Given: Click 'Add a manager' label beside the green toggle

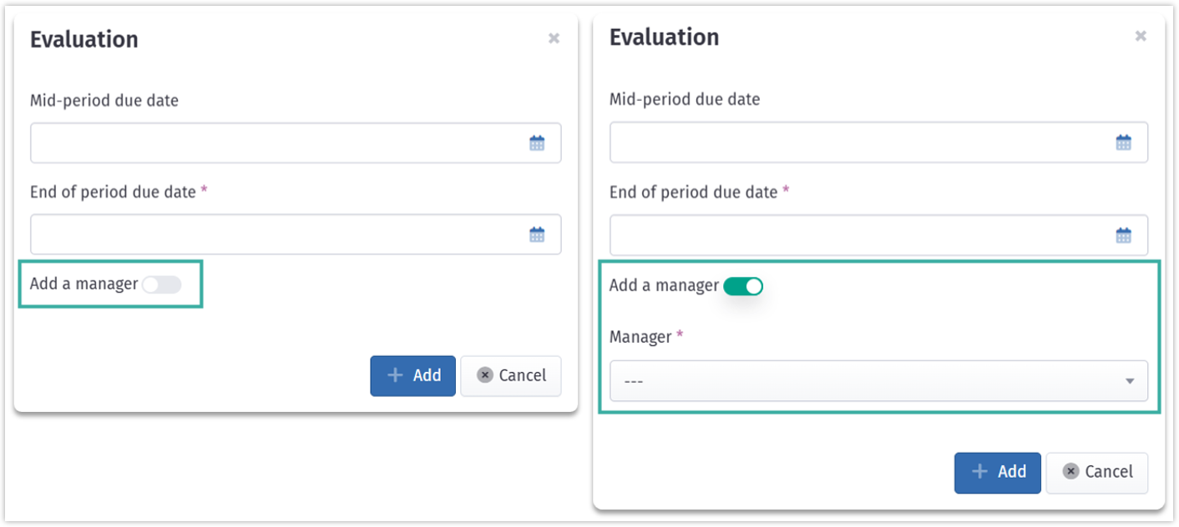Looking at the screenshot, I should (x=664, y=285).
